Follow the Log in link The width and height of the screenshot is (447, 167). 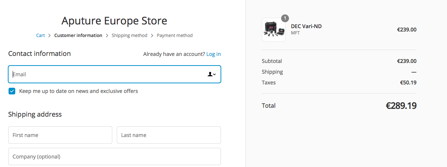tap(213, 54)
